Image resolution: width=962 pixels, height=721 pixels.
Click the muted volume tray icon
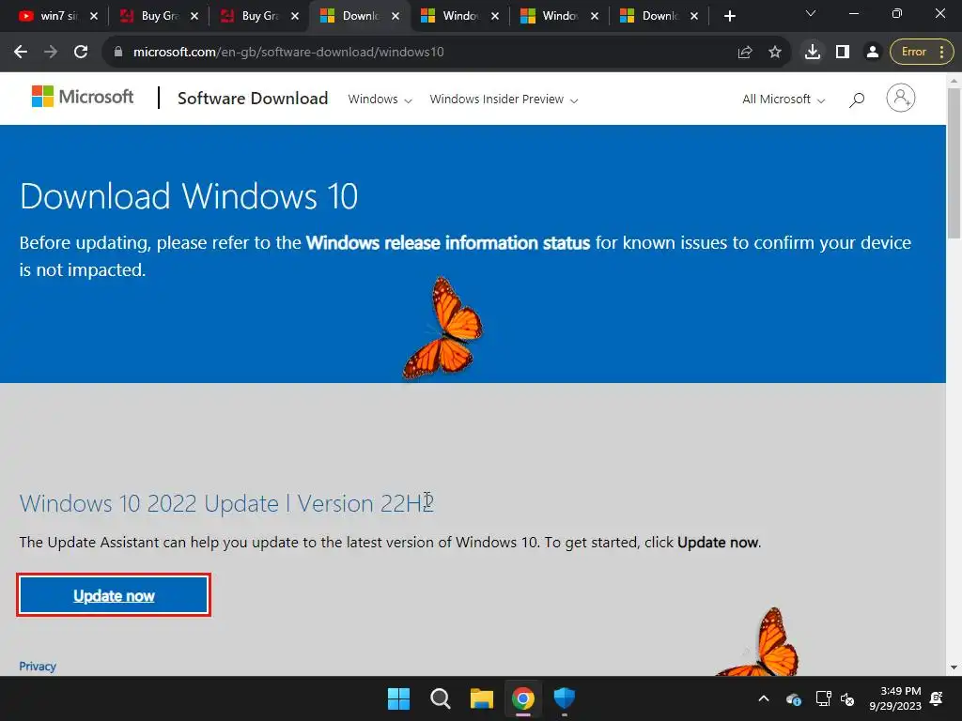[847, 698]
